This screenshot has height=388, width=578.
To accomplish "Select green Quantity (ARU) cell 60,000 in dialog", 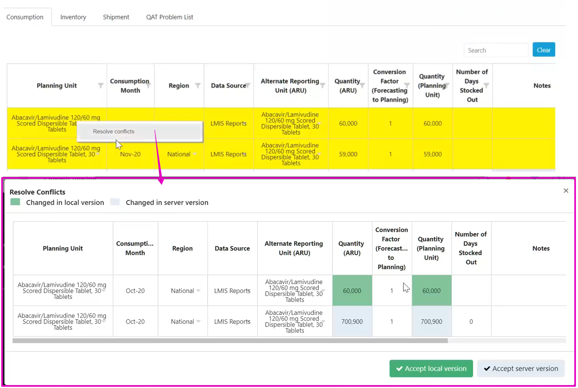I will [352, 291].
